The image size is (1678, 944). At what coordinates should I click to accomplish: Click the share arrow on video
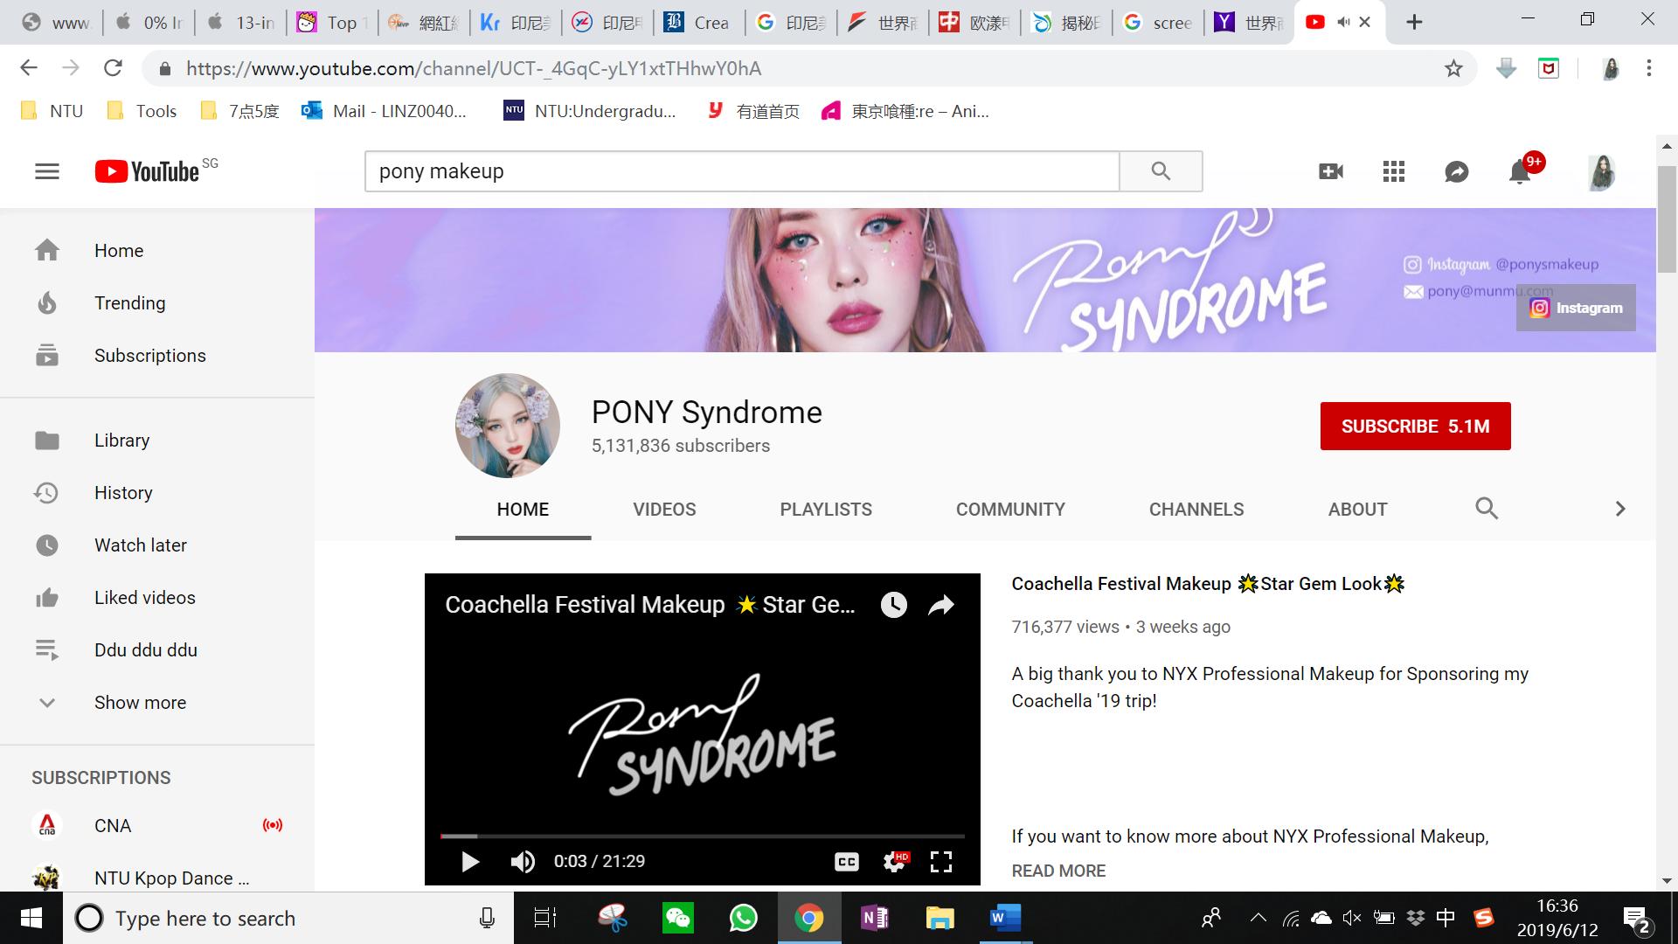940,605
